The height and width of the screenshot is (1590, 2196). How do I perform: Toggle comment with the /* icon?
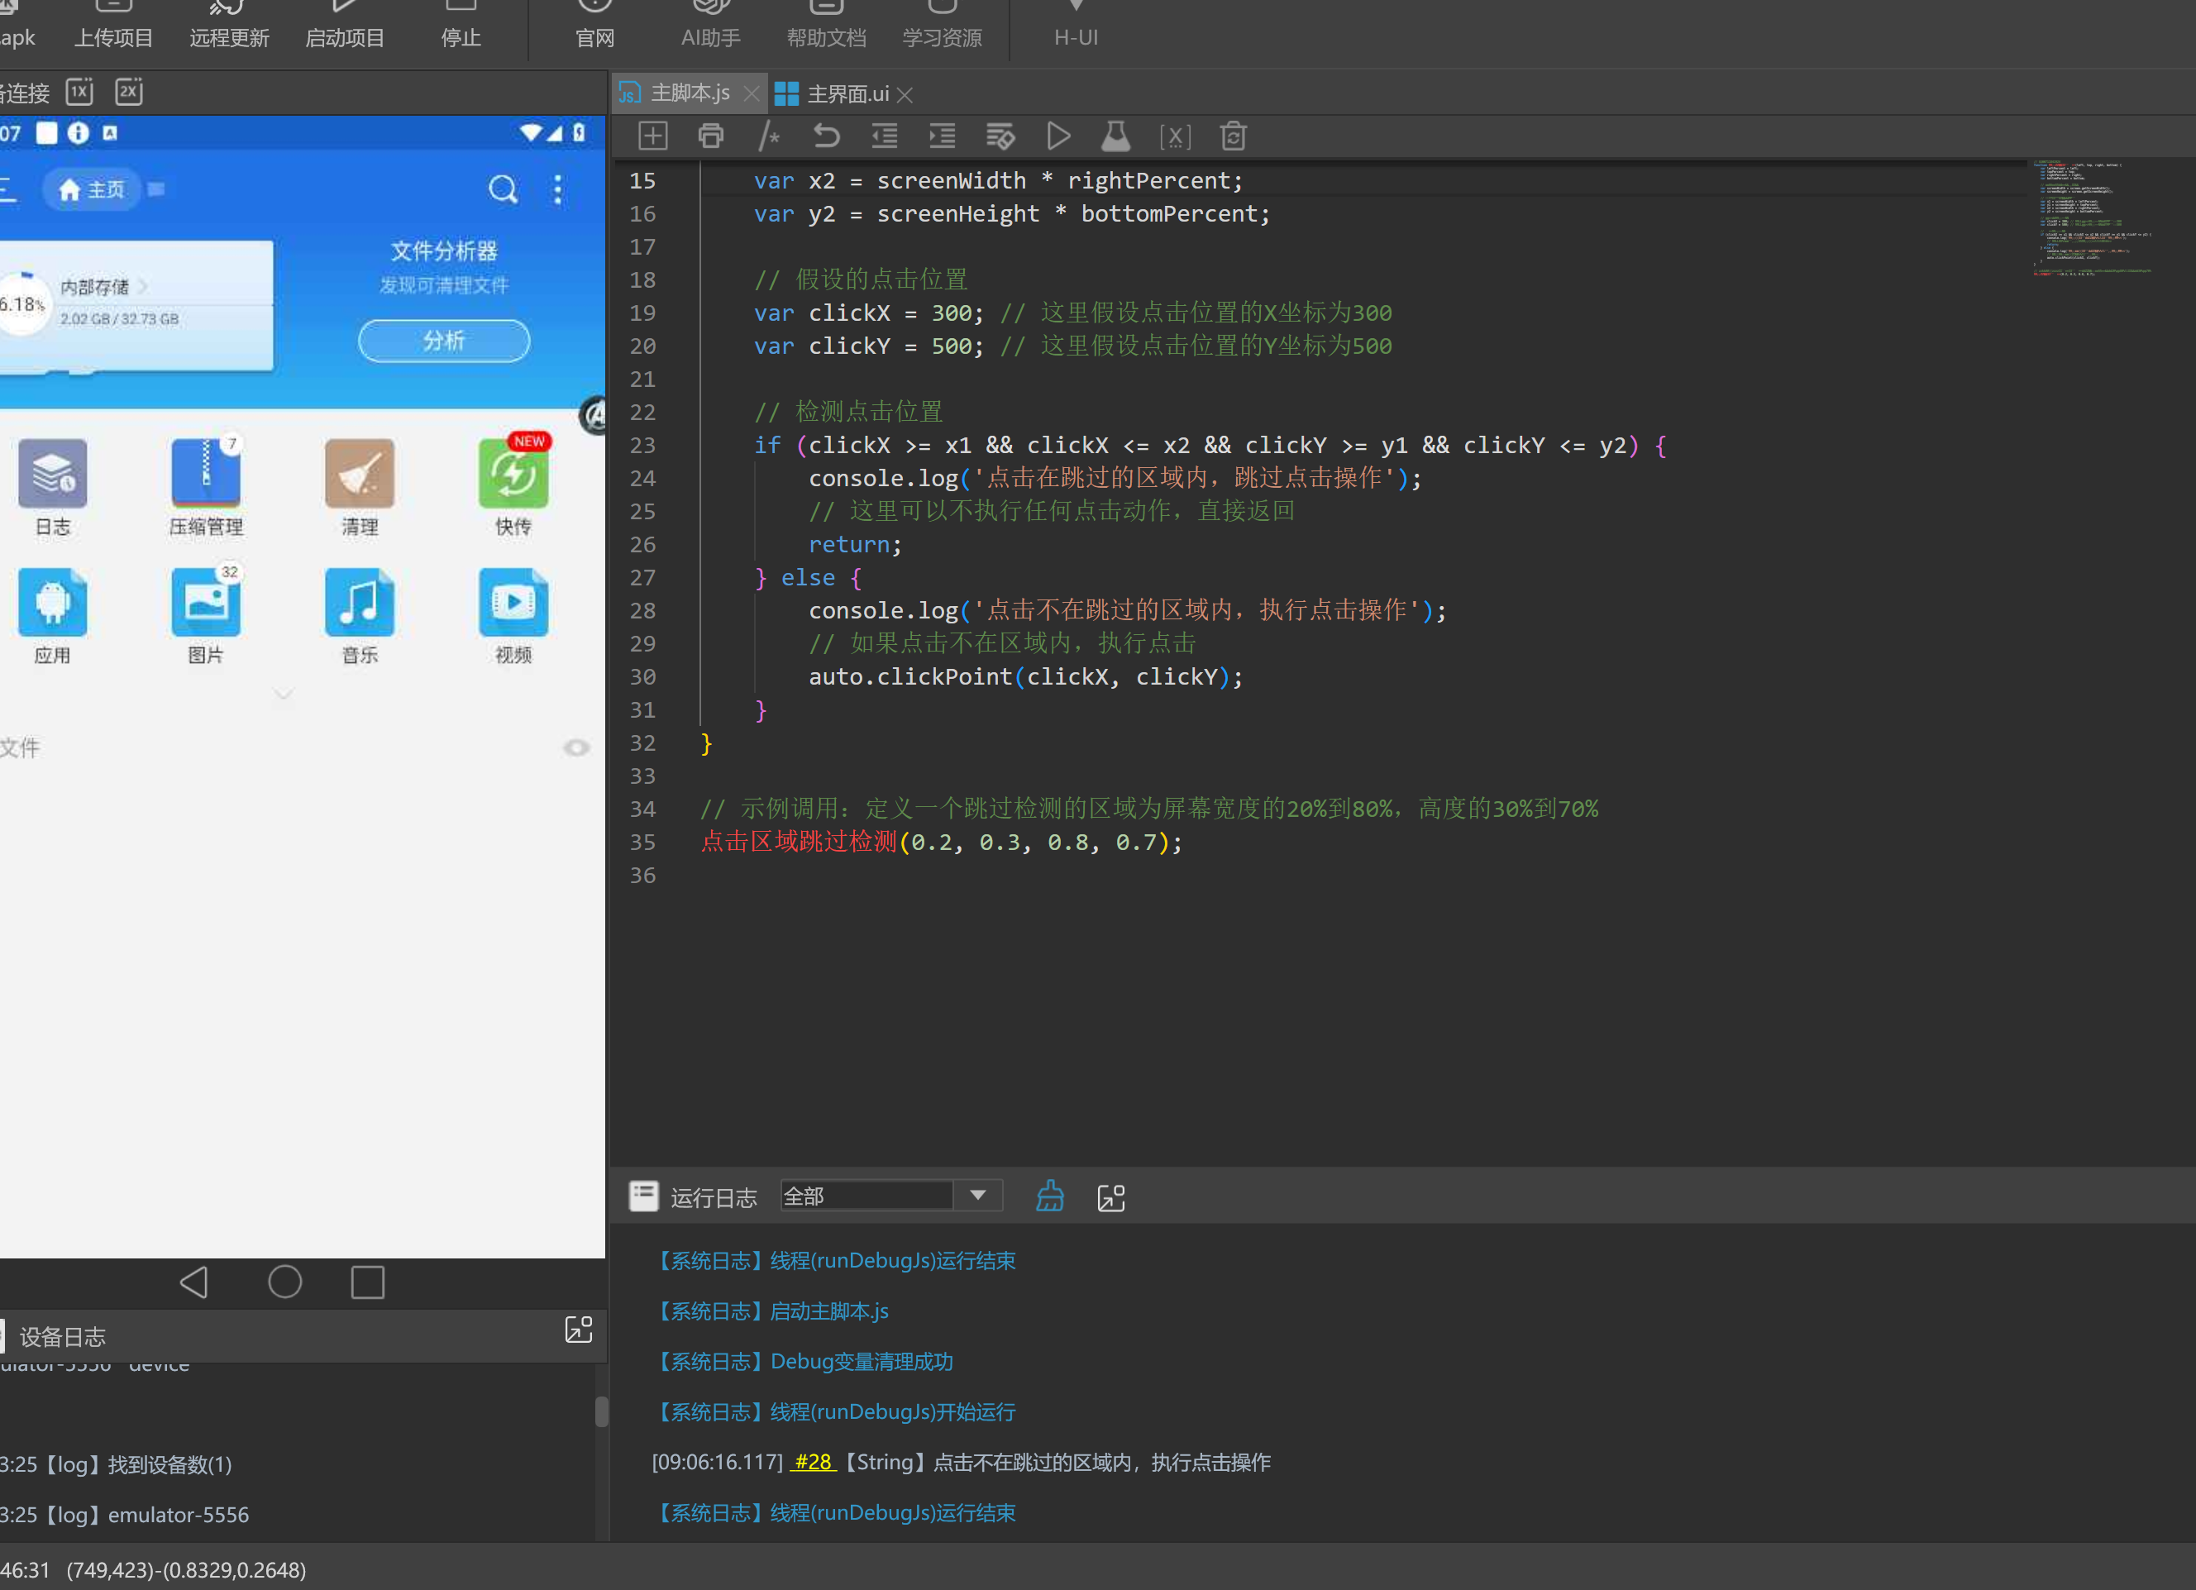769,136
